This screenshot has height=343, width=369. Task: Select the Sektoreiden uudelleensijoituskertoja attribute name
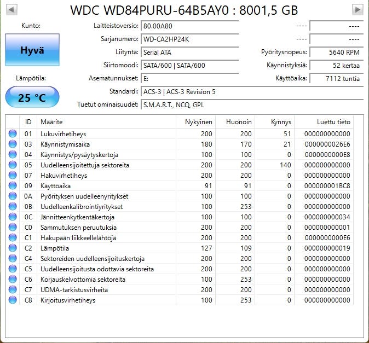[93, 259]
